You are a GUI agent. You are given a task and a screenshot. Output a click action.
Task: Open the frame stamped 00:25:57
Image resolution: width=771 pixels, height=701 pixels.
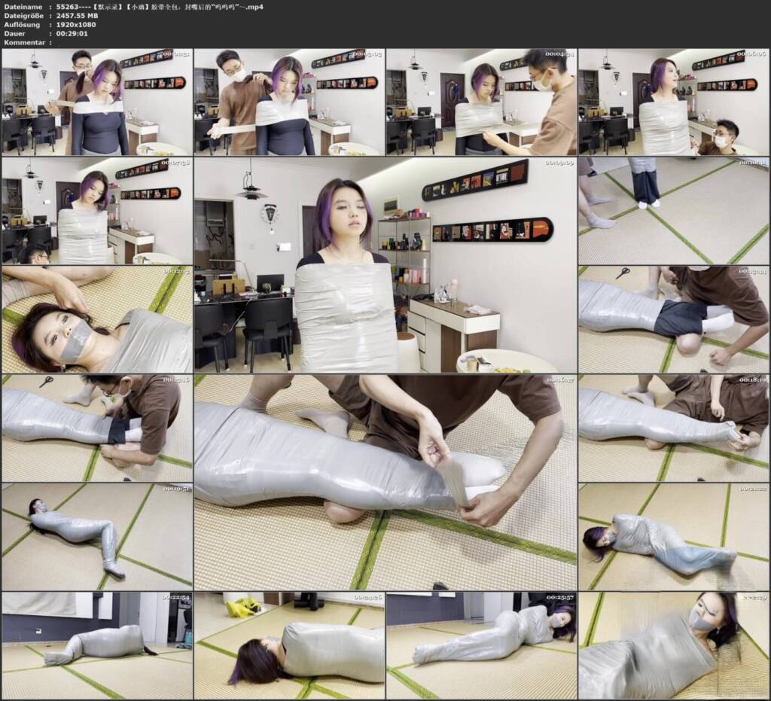click(481, 645)
